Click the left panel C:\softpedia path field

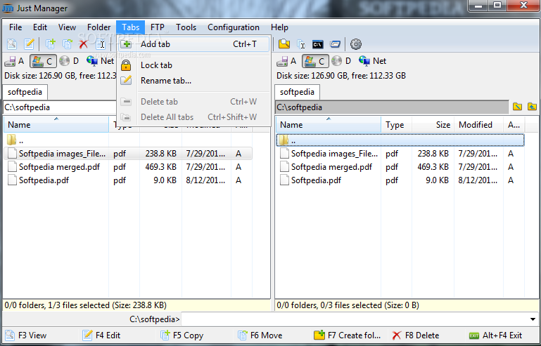[60, 107]
